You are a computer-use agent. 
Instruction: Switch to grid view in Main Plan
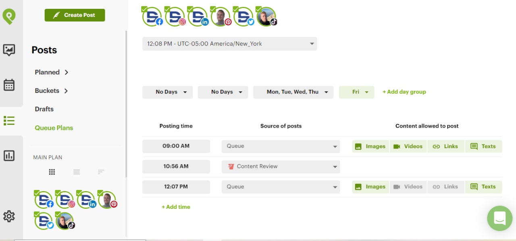click(x=52, y=172)
